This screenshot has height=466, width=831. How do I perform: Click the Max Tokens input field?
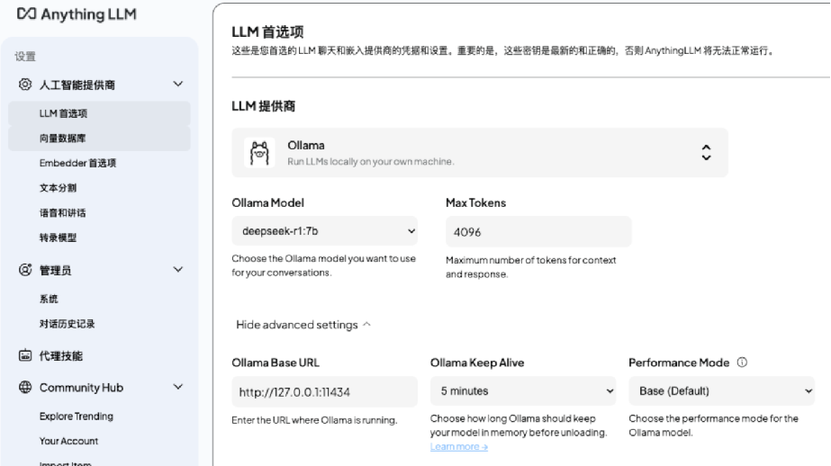[538, 231]
